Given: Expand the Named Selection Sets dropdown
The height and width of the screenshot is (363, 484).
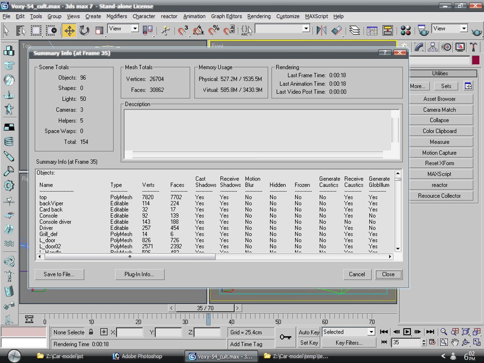Looking at the screenshot, I should [x=306, y=29].
